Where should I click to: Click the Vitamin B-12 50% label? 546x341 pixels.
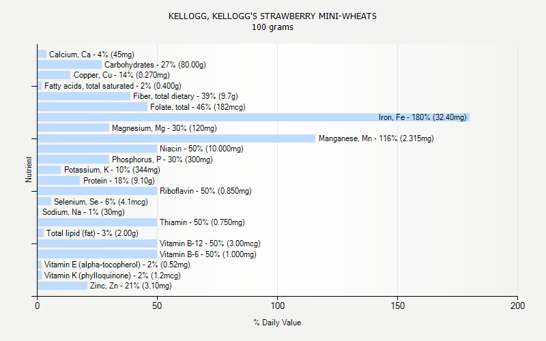click(x=210, y=243)
